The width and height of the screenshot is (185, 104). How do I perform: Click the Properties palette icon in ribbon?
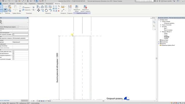(5, 10)
